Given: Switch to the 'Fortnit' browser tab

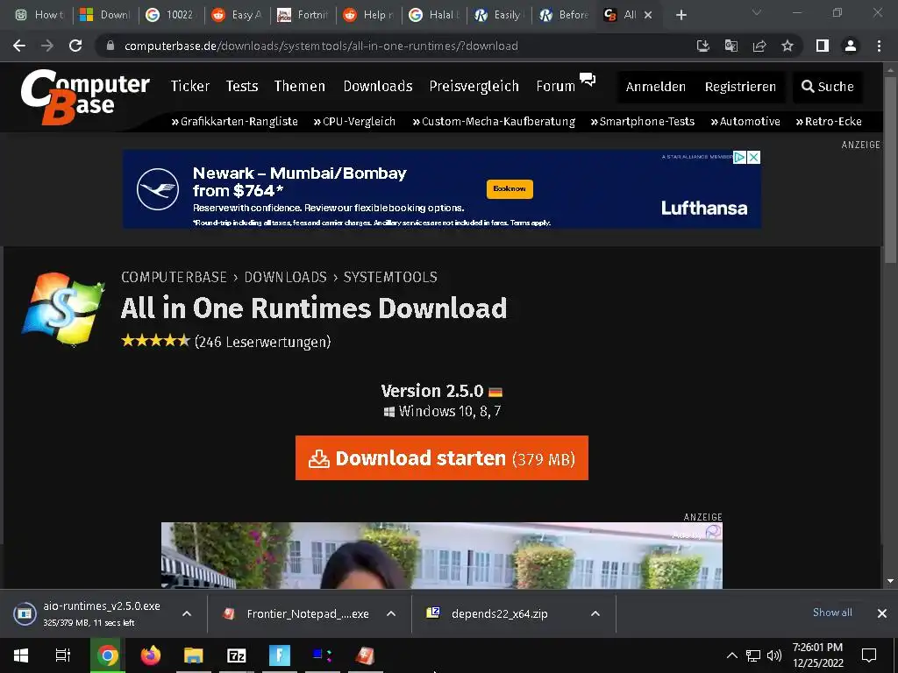Looking at the screenshot, I should point(303,15).
